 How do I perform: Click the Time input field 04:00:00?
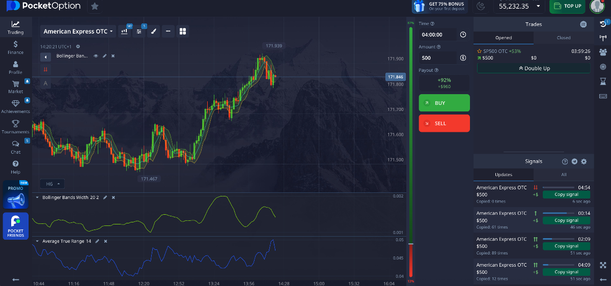pyautogui.click(x=438, y=35)
